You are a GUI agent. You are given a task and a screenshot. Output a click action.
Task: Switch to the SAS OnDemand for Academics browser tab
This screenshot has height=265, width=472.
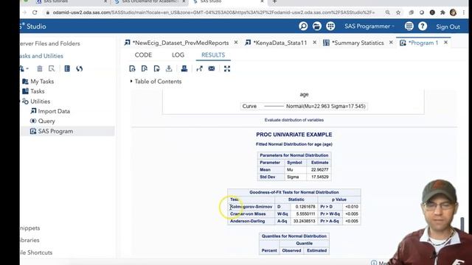150,1
